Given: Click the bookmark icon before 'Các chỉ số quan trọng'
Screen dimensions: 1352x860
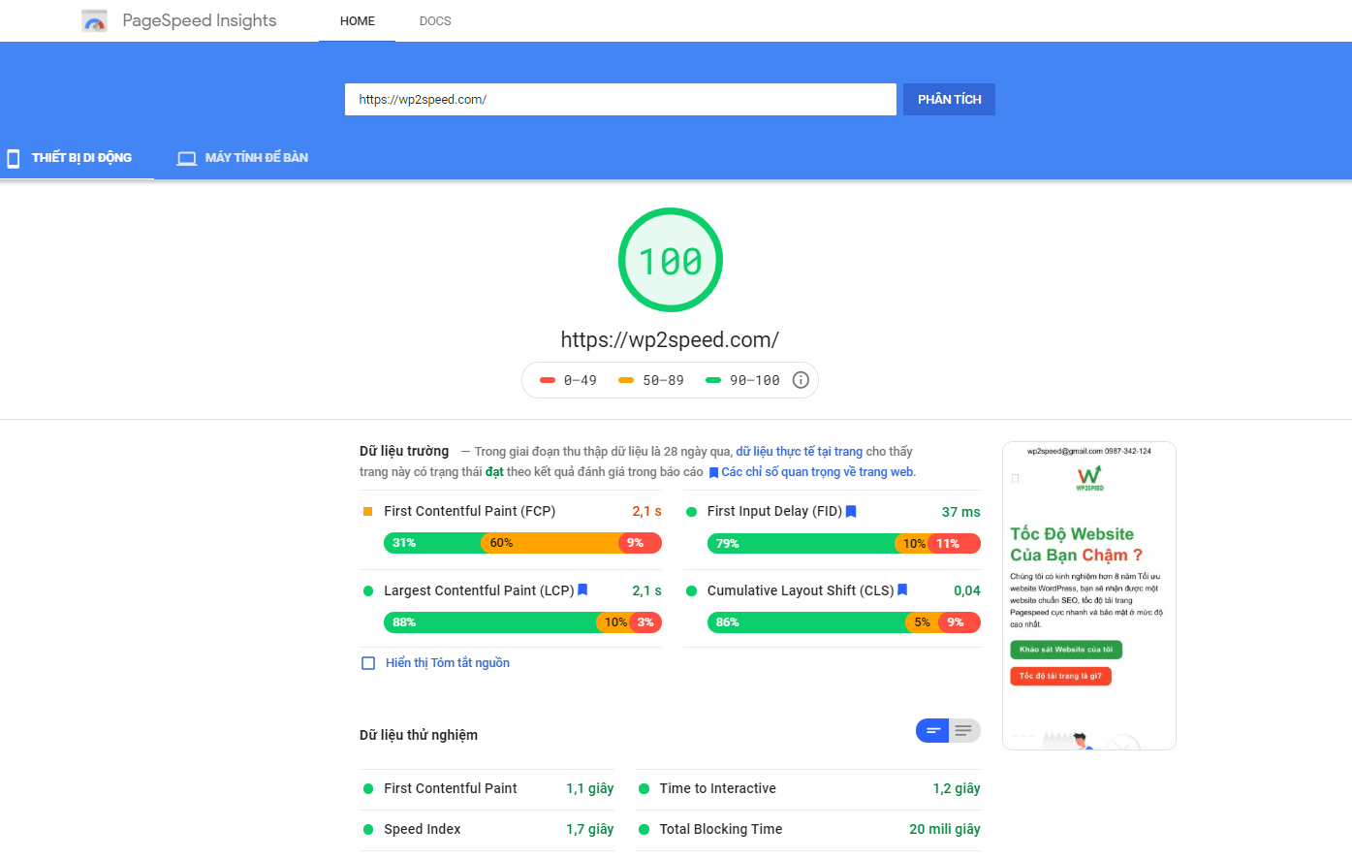Looking at the screenshot, I should 713,473.
